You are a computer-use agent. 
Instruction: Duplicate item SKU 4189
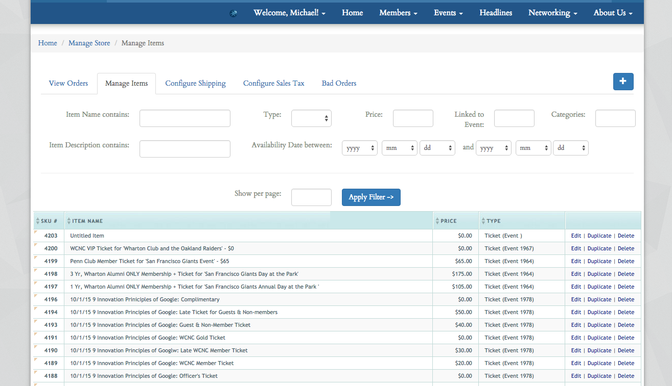(x=599, y=363)
